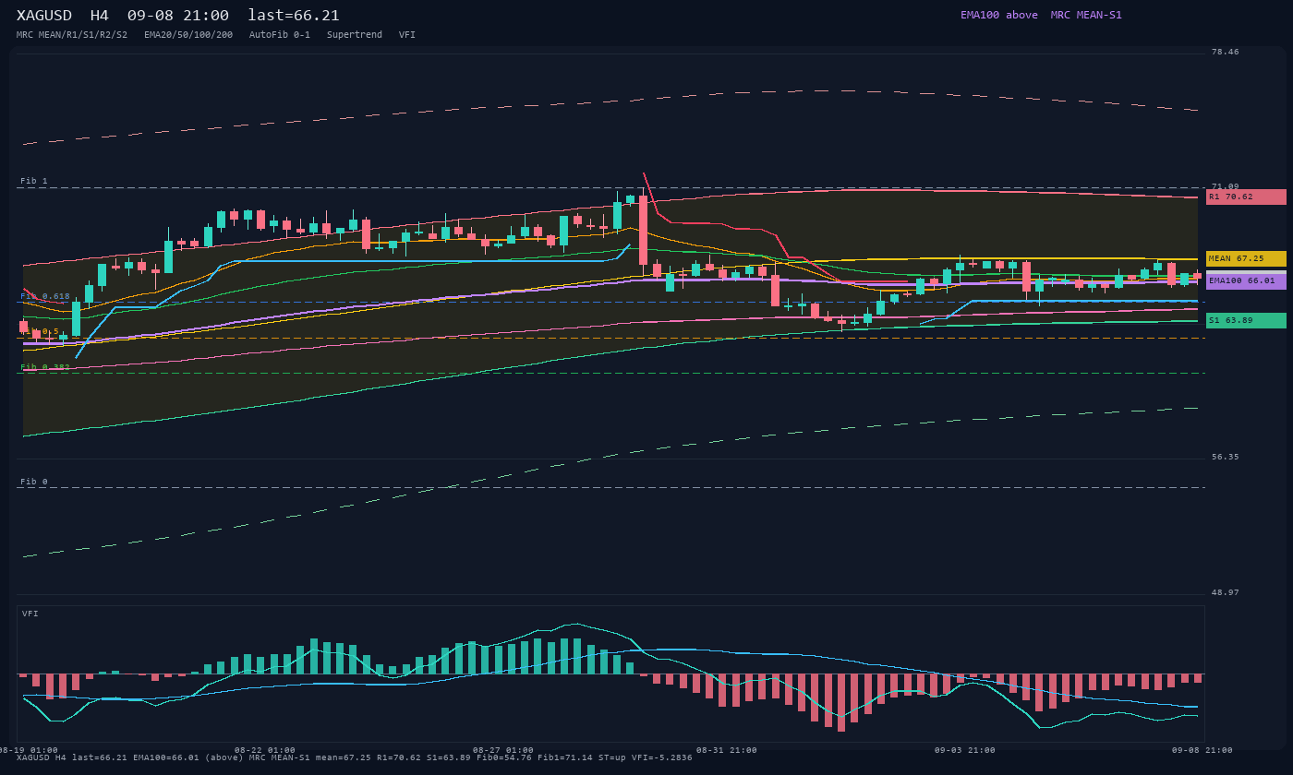
Task: Click the purple 'EMA100 66.01' price tag
Action: point(1246,280)
